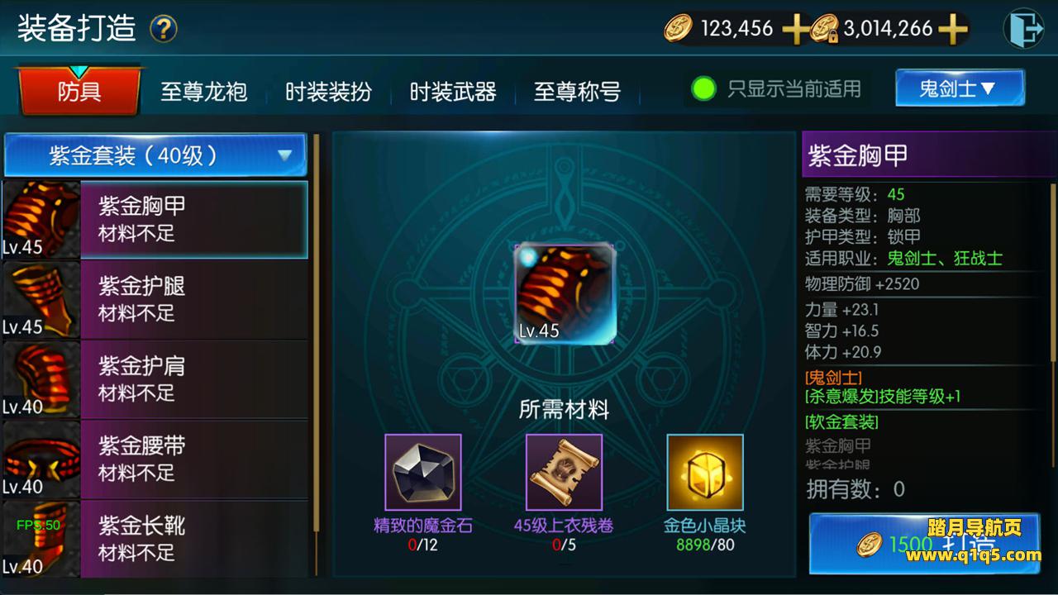Click the item stats panel scrollbar

(1053, 273)
